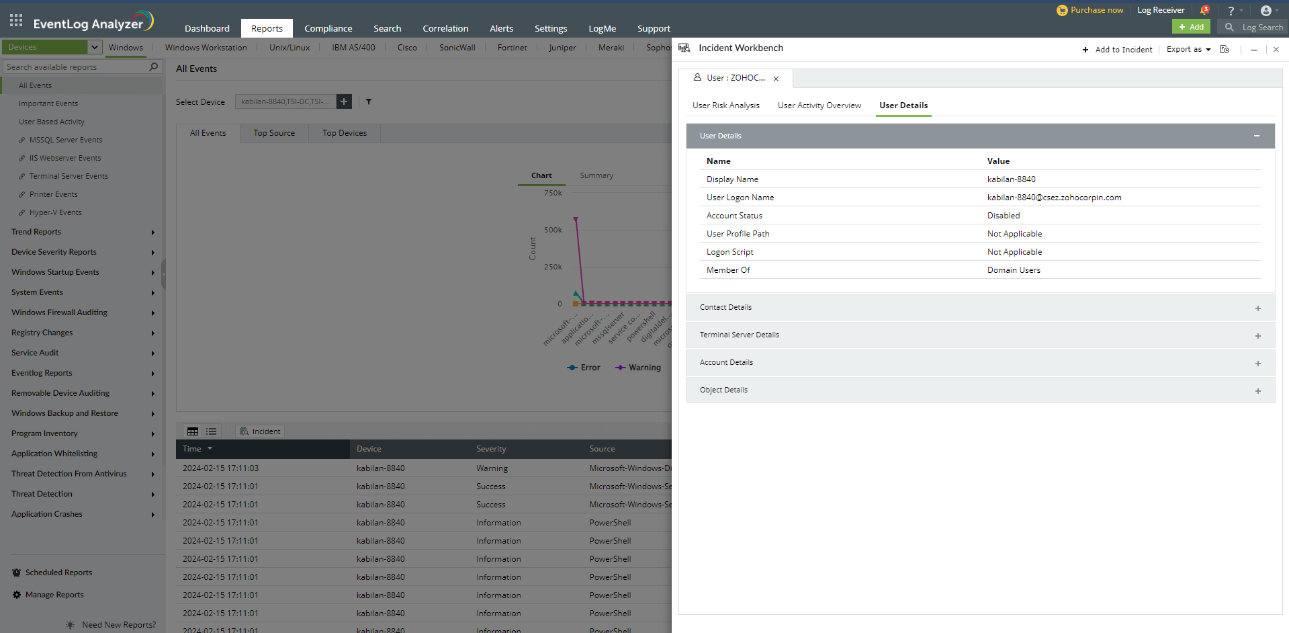Screen dimensions: 1289x633
Task: Click the Purchase now cart icon
Action: click(x=1062, y=10)
